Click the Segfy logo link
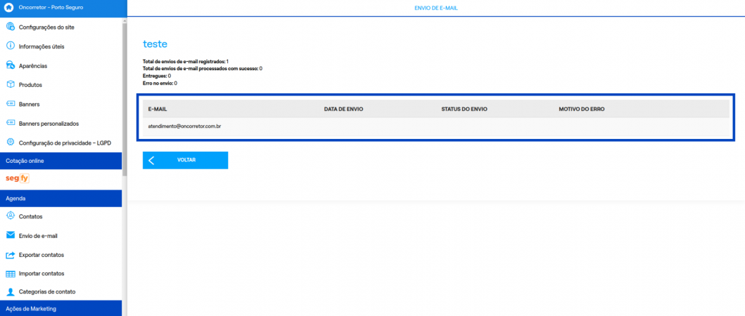This screenshot has height=316, width=745. pos(18,179)
